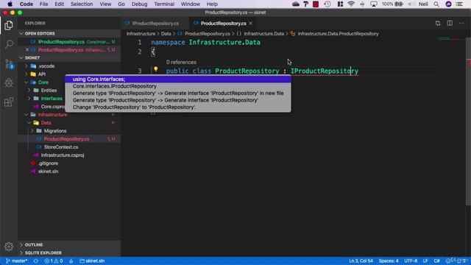The width and height of the screenshot is (471, 265).
Task: Click the lightbulb quick fix icon
Action: coord(155,69)
